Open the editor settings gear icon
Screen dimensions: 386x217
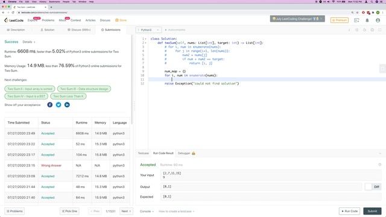(372, 30)
